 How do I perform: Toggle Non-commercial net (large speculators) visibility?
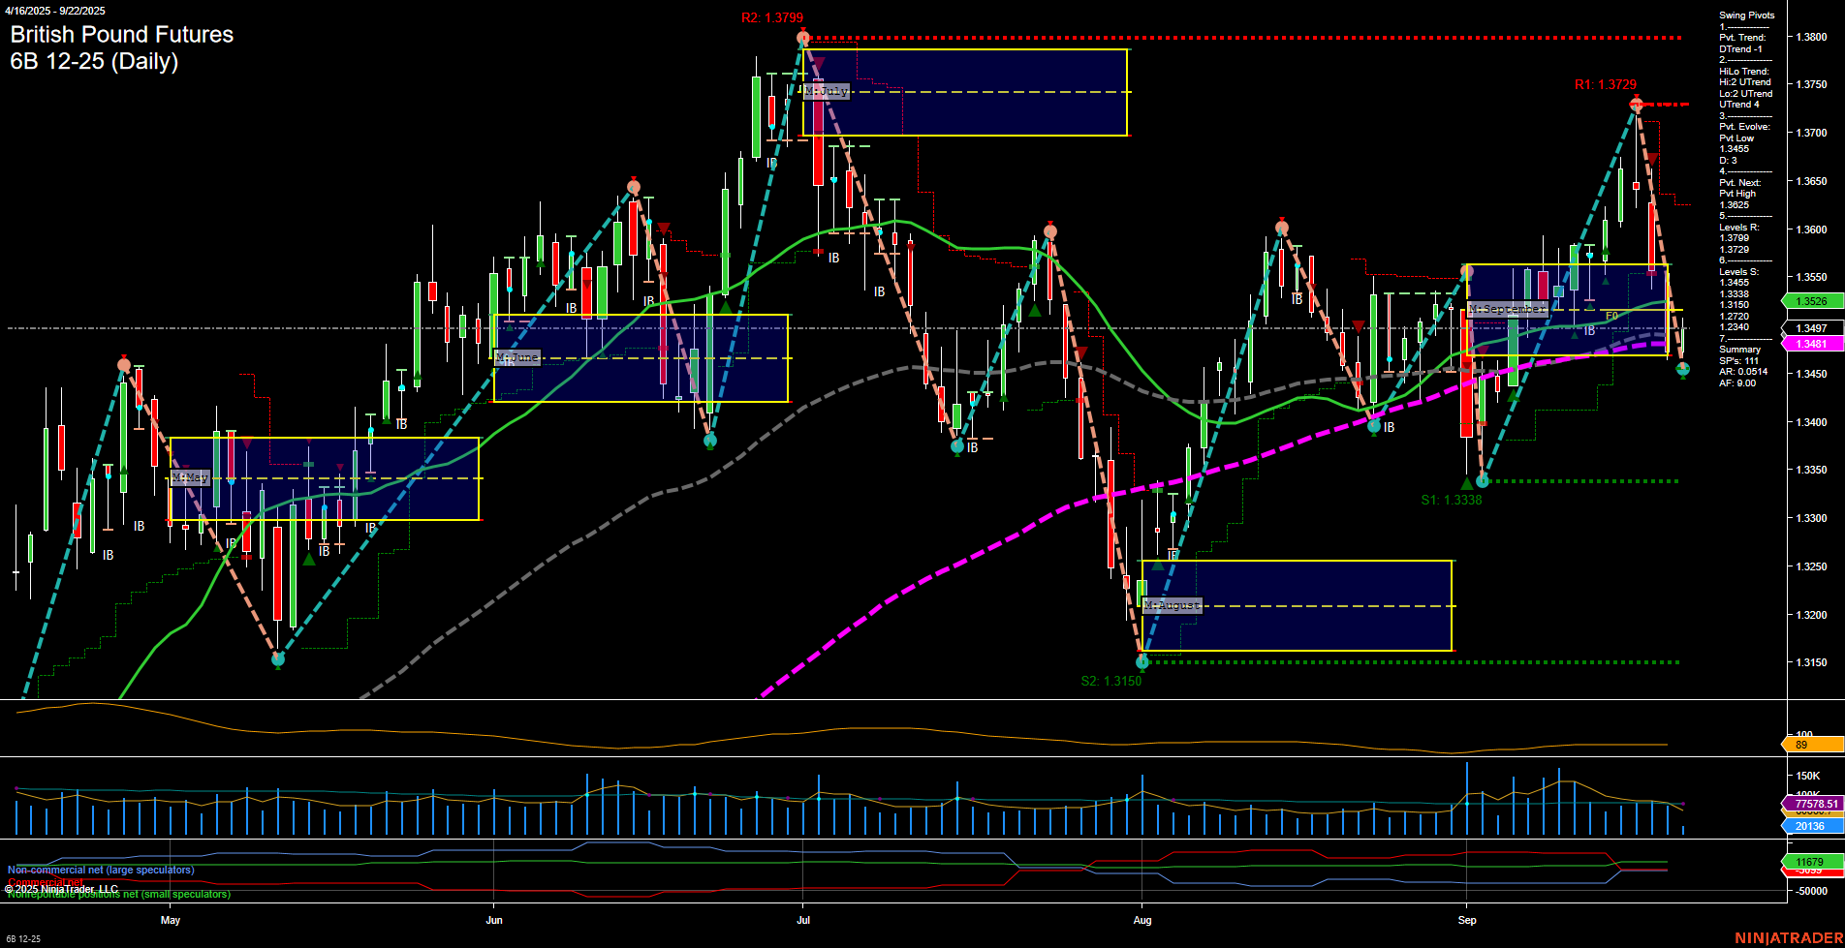[x=100, y=870]
